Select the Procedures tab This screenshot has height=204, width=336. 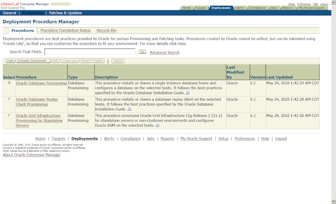(x=23, y=31)
